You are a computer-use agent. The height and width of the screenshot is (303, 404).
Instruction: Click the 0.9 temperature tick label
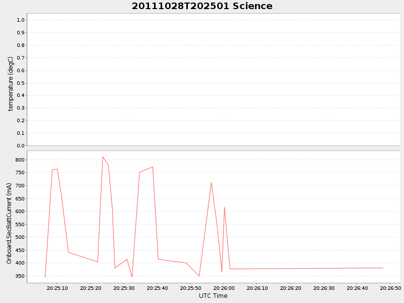coord(21,32)
